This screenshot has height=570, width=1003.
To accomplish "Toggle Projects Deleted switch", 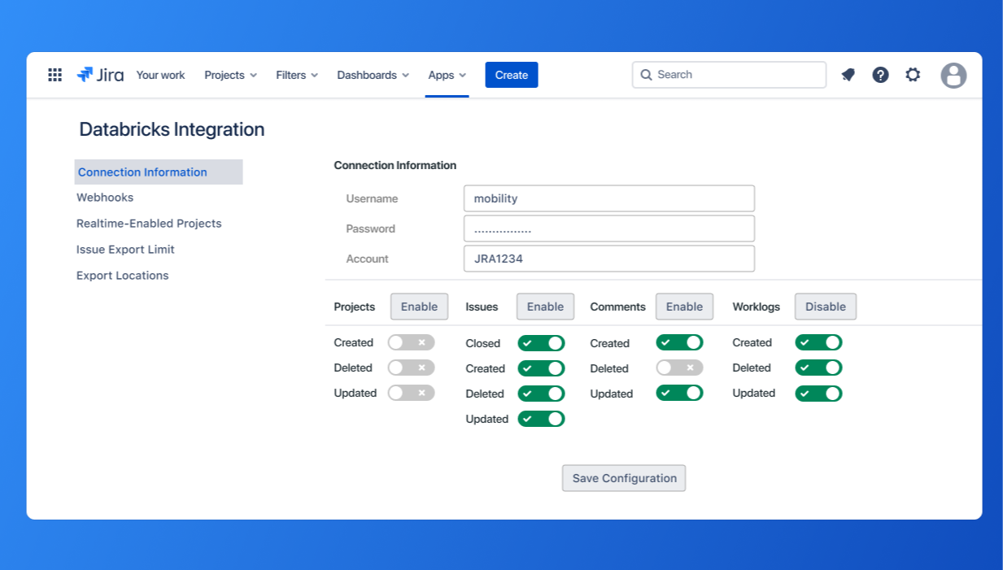I will (411, 368).
